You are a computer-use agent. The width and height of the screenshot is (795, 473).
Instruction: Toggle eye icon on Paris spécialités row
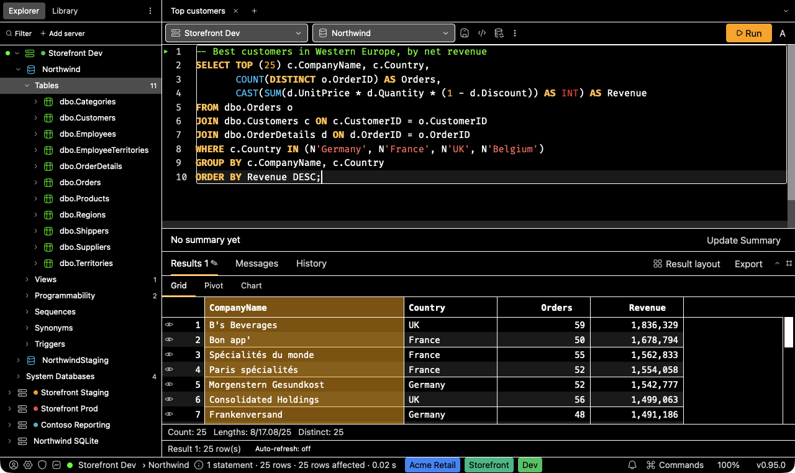[x=168, y=370]
